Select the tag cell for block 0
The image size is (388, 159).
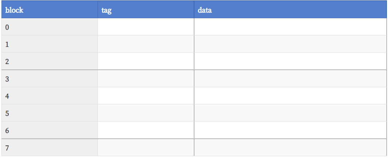(x=146, y=27)
